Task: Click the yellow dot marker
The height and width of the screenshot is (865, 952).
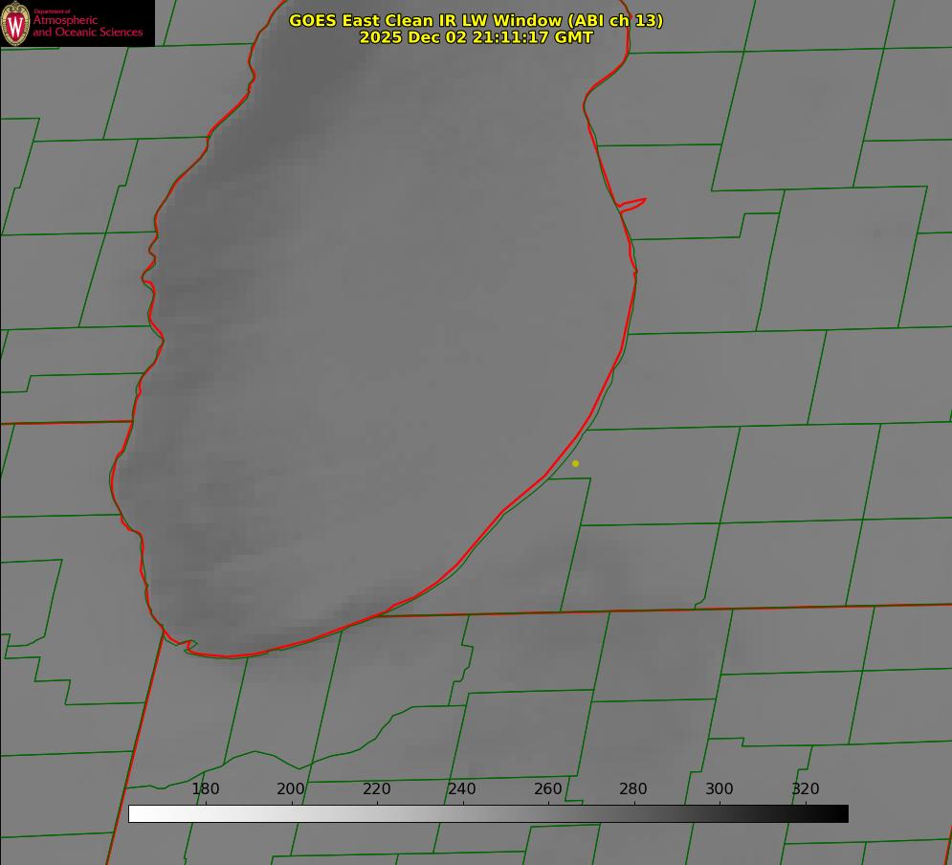Action: [575, 463]
